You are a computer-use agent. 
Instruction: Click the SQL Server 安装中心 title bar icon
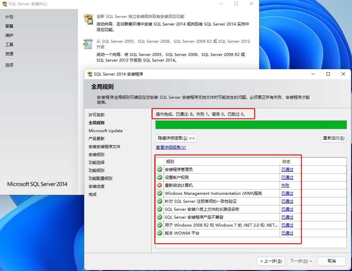[x=4, y=4]
